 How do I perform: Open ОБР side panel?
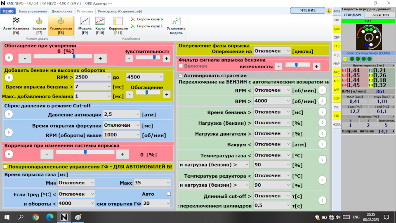(337, 38)
